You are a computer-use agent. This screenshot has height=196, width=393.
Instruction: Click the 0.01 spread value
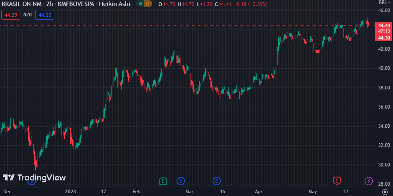[x=28, y=15]
